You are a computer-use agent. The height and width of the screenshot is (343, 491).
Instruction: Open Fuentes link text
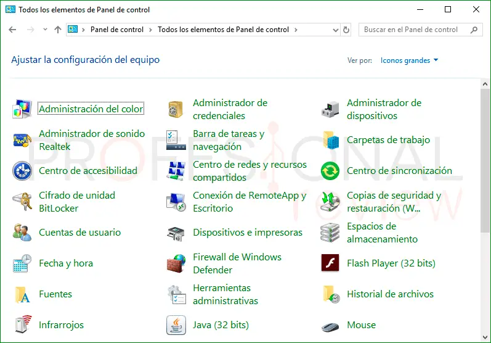point(55,294)
